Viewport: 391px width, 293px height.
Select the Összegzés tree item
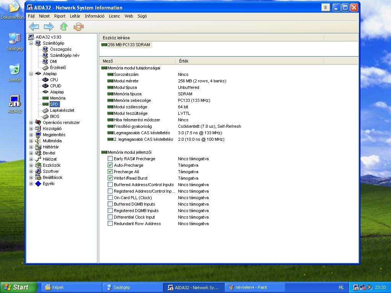[x=61, y=49]
